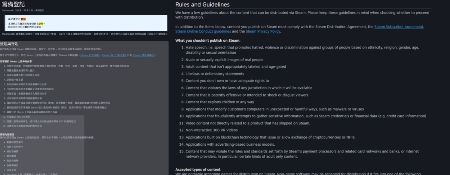Click the Rules and Guidelines heading

202,4
